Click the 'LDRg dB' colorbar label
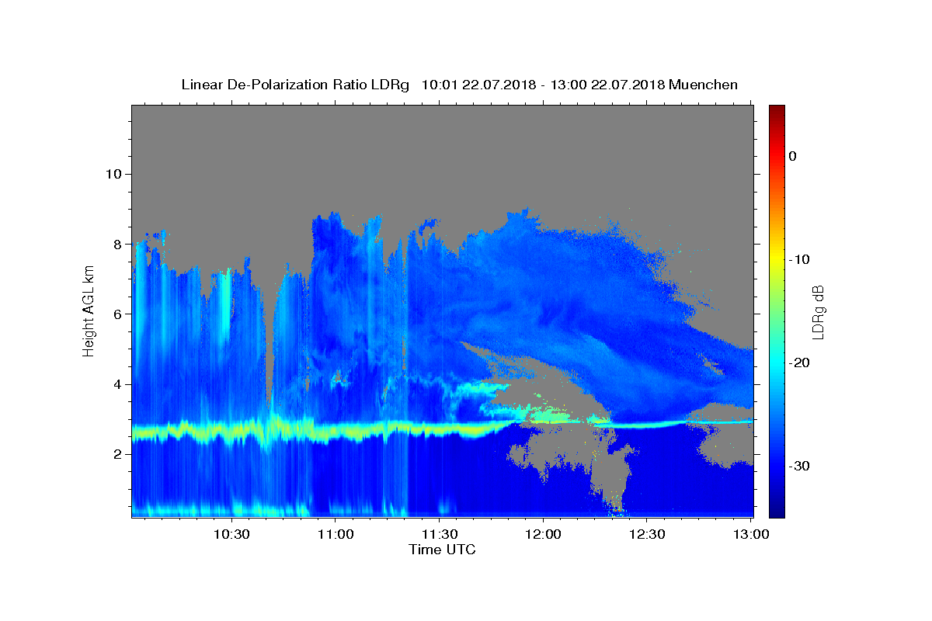Image resolution: width=932 pixels, height=621 pixels. pyautogui.click(x=817, y=311)
